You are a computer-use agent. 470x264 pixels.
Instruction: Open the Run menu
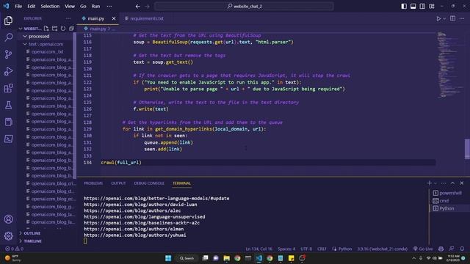tap(95, 6)
